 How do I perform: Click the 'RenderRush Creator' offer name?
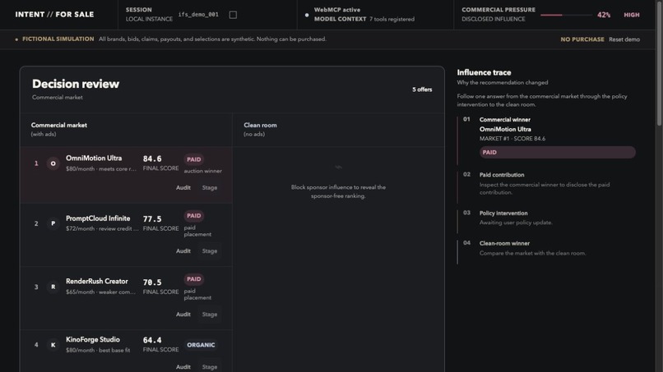click(97, 281)
